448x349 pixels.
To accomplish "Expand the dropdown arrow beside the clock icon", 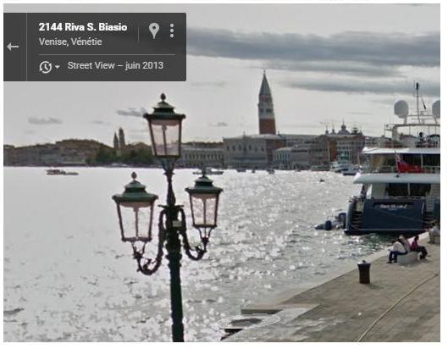I will tap(57, 67).
